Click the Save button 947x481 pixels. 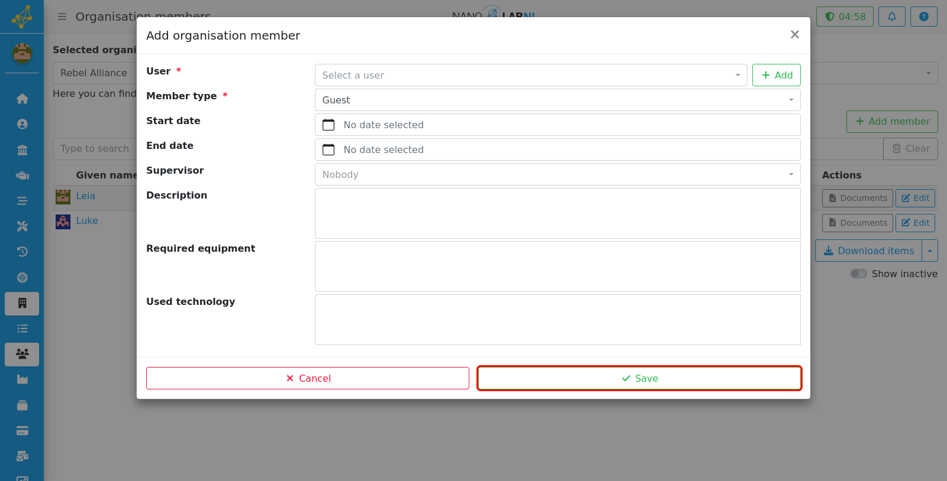pyautogui.click(x=639, y=378)
